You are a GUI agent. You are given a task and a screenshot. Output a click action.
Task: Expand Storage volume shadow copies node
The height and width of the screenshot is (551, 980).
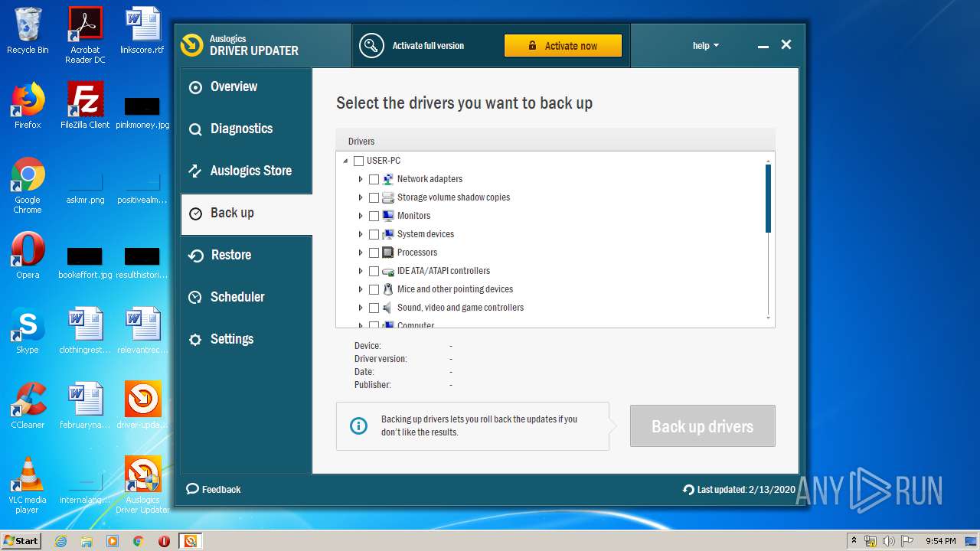361,197
